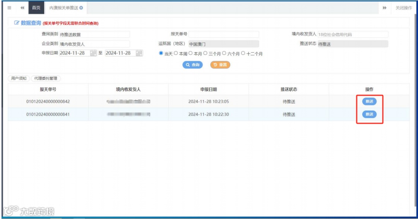418x219 pixels.
Task: Select the 三个月 radio button
Action: click(x=205, y=53)
